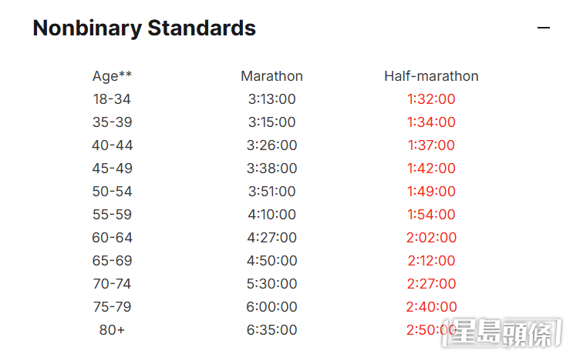Click marathon time 6:00:00
573x364 pixels.
[271, 307]
